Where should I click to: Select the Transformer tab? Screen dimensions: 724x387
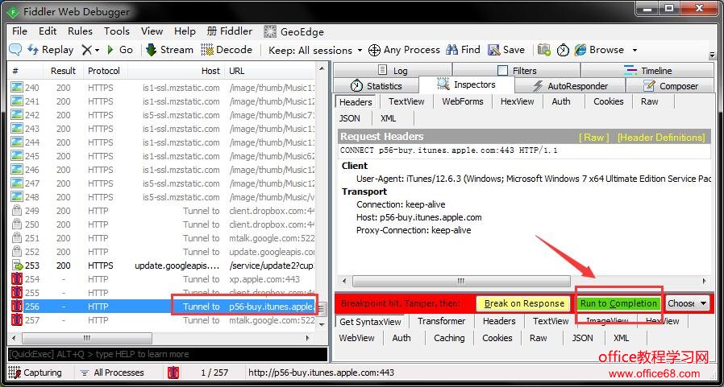pos(442,321)
